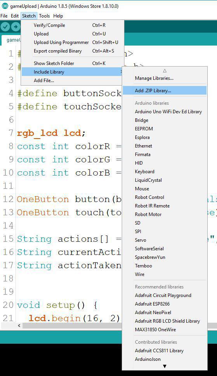The height and width of the screenshot is (376, 217).
Task: Click 'const int colorR' line
Action: (x=69, y=146)
